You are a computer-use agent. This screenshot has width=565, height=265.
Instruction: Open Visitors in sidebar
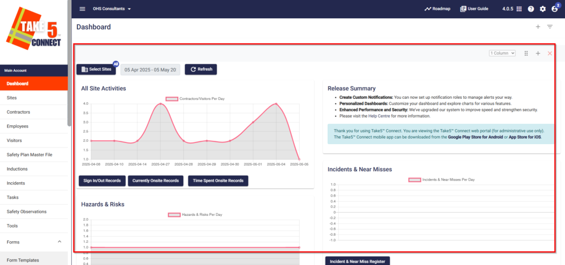34,141
